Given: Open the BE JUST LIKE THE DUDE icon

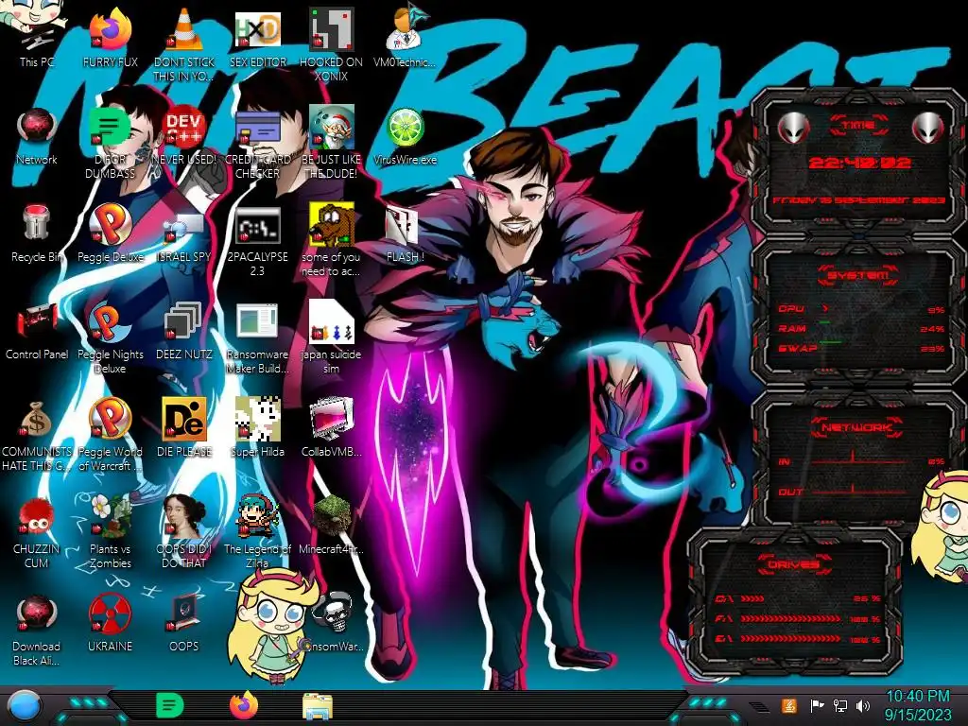Looking at the screenshot, I should click(332, 142).
